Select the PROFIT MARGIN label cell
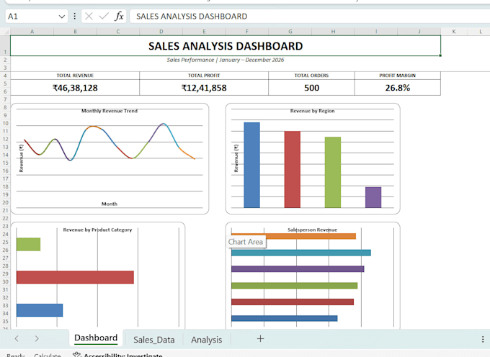This screenshot has width=490, height=357. click(x=398, y=76)
